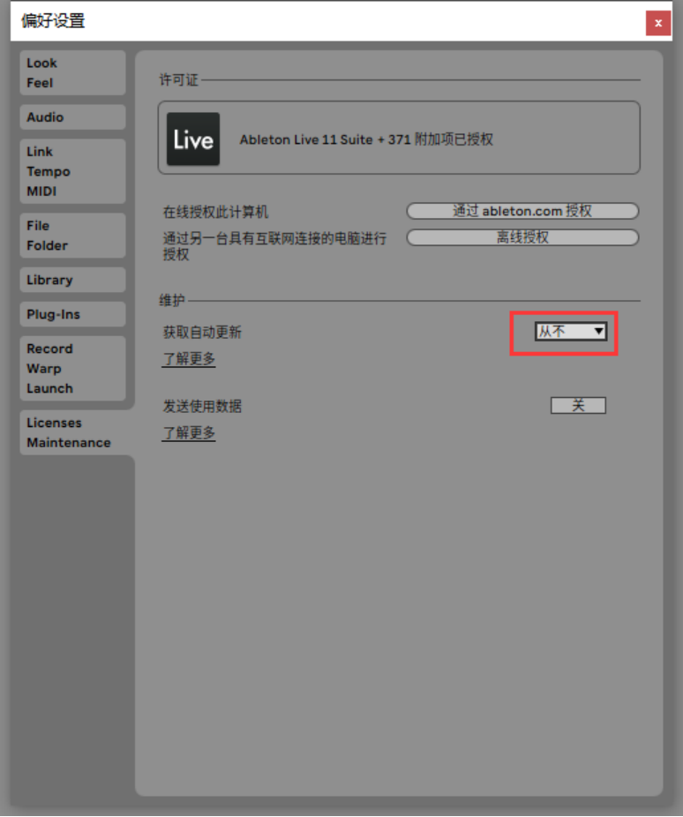Viewport: 683px width, 817px height.
Task: Expand the 获取自动更新 dropdown showing 从不
Action: tap(571, 332)
